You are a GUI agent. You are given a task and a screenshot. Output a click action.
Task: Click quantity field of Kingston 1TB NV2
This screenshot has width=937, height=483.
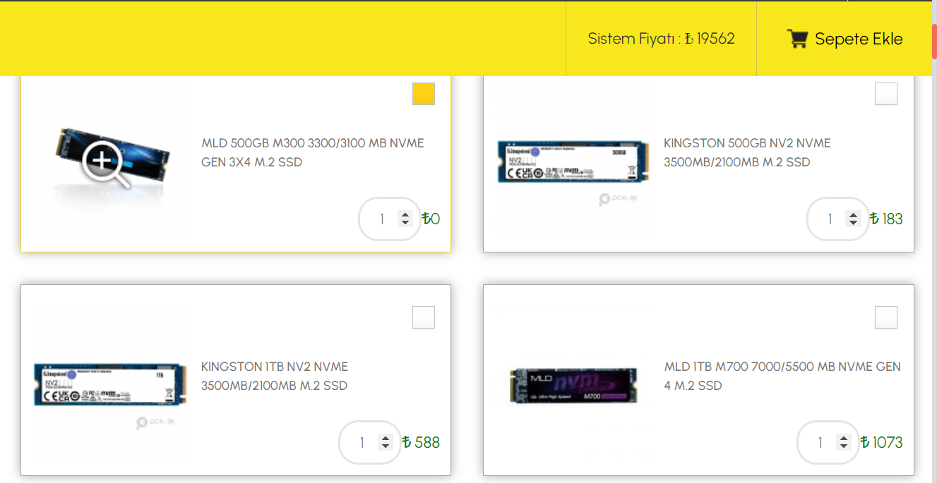pos(370,442)
